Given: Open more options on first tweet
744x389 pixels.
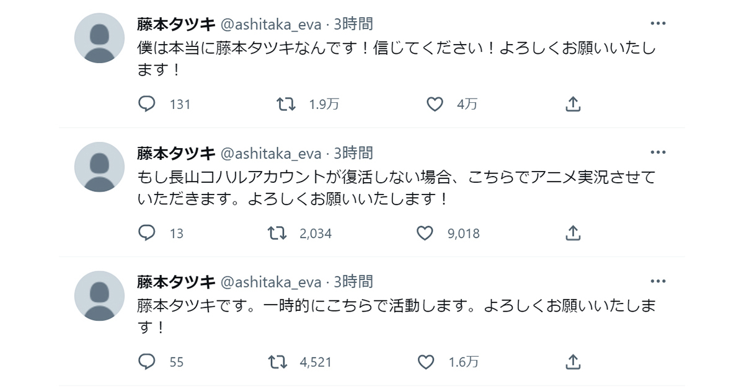Looking at the screenshot, I should pos(658,24).
